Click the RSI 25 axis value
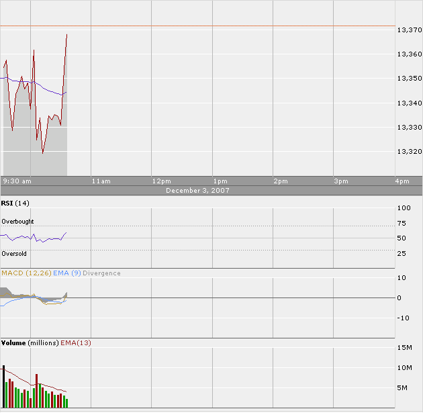Screen dimensions: 423x413 (402, 254)
